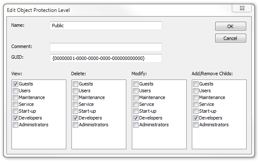Check Guests in the Delete list

point(75,84)
